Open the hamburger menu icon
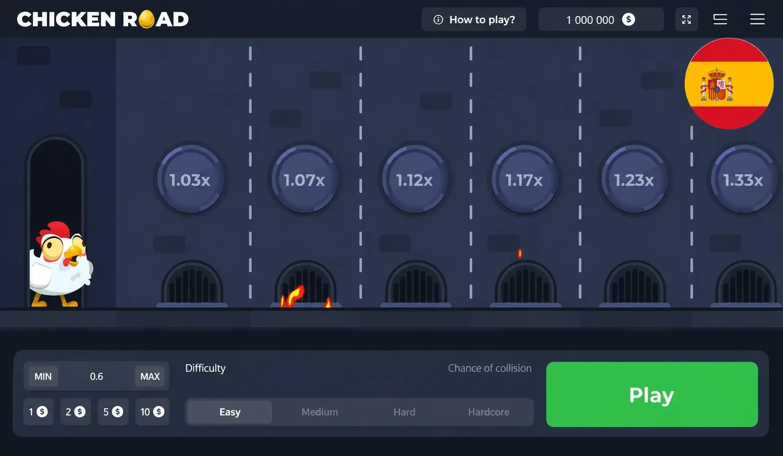The image size is (783, 456). [x=757, y=20]
